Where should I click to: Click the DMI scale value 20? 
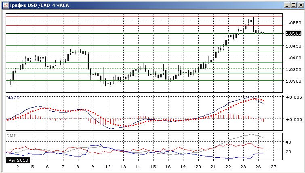(288, 152)
